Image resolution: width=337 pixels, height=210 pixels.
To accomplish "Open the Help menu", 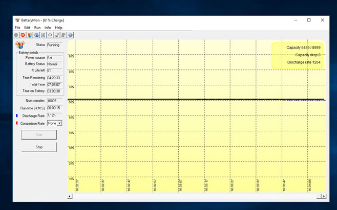I will pos(58,28).
